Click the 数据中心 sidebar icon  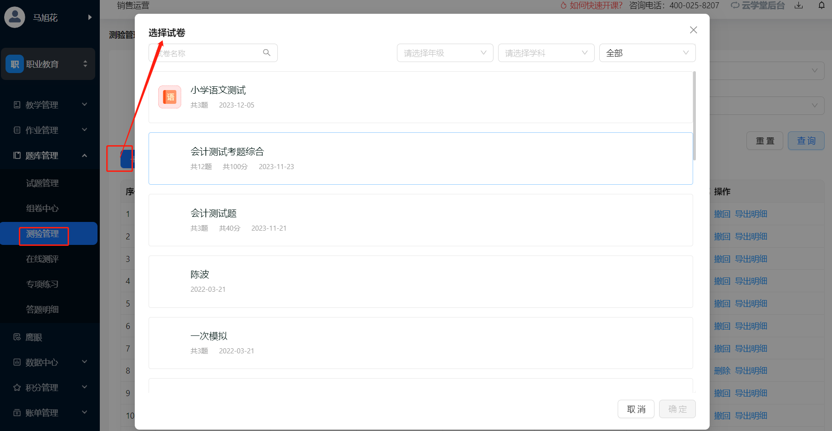pyautogui.click(x=17, y=363)
